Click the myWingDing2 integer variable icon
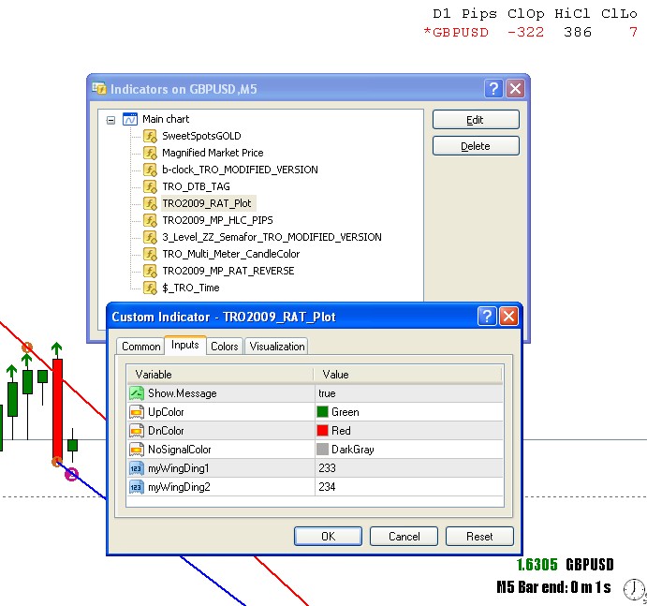The height and width of the screenshot is (606, 647). [136, 487]
